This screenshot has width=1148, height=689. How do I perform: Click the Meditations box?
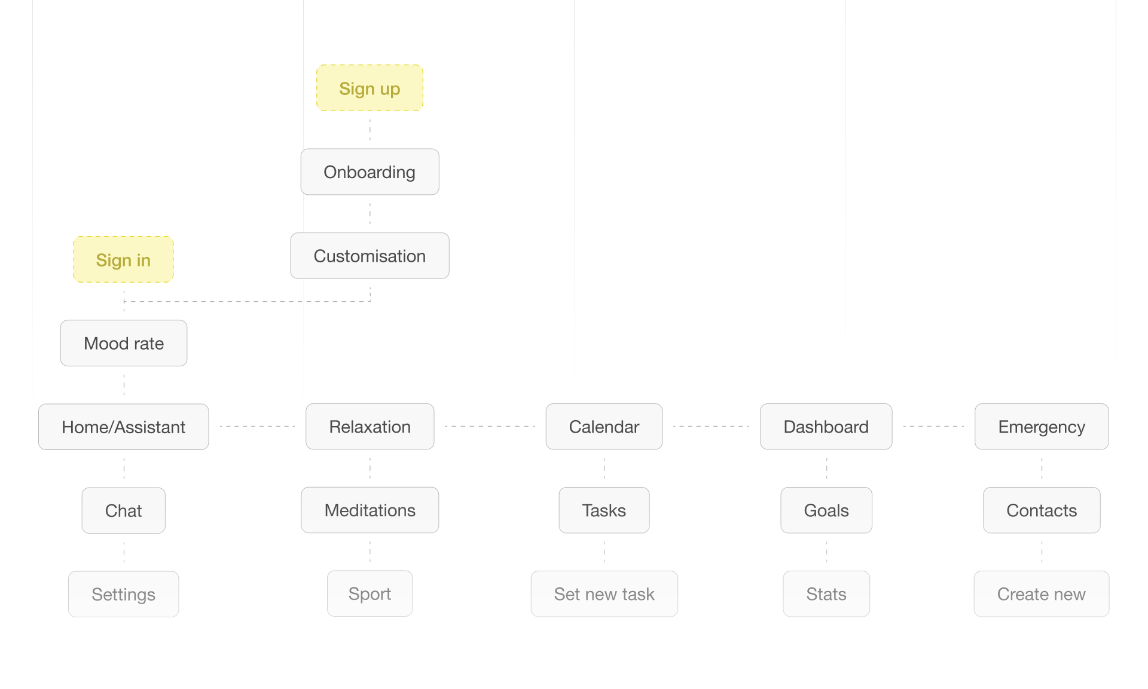[x=370, y=510]
